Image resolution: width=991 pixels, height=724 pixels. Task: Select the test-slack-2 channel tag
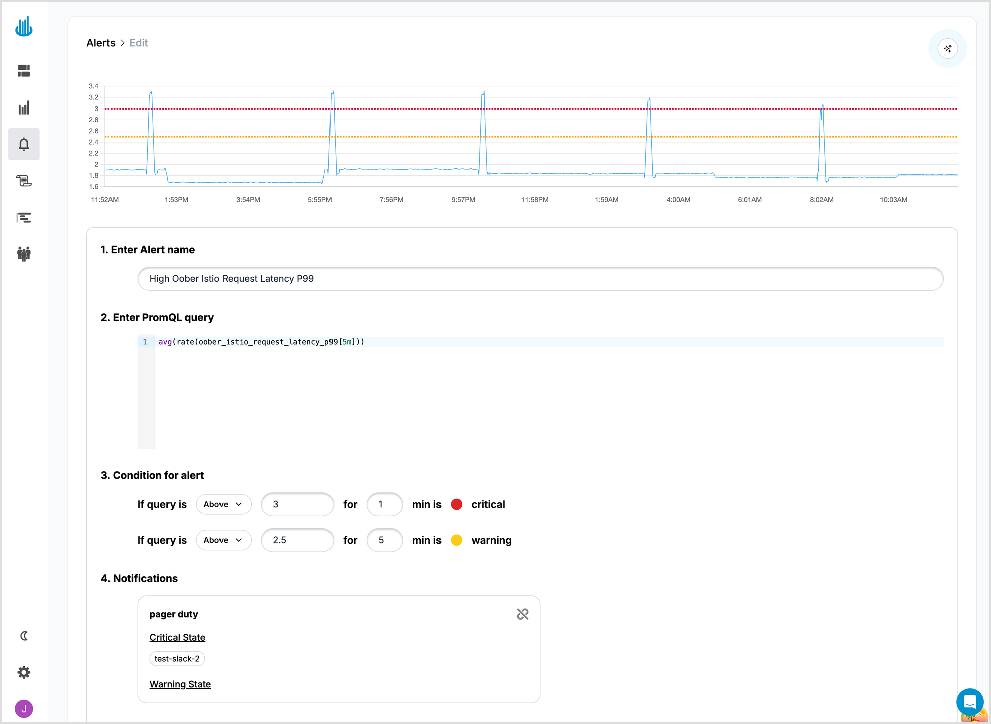point(177,659)
